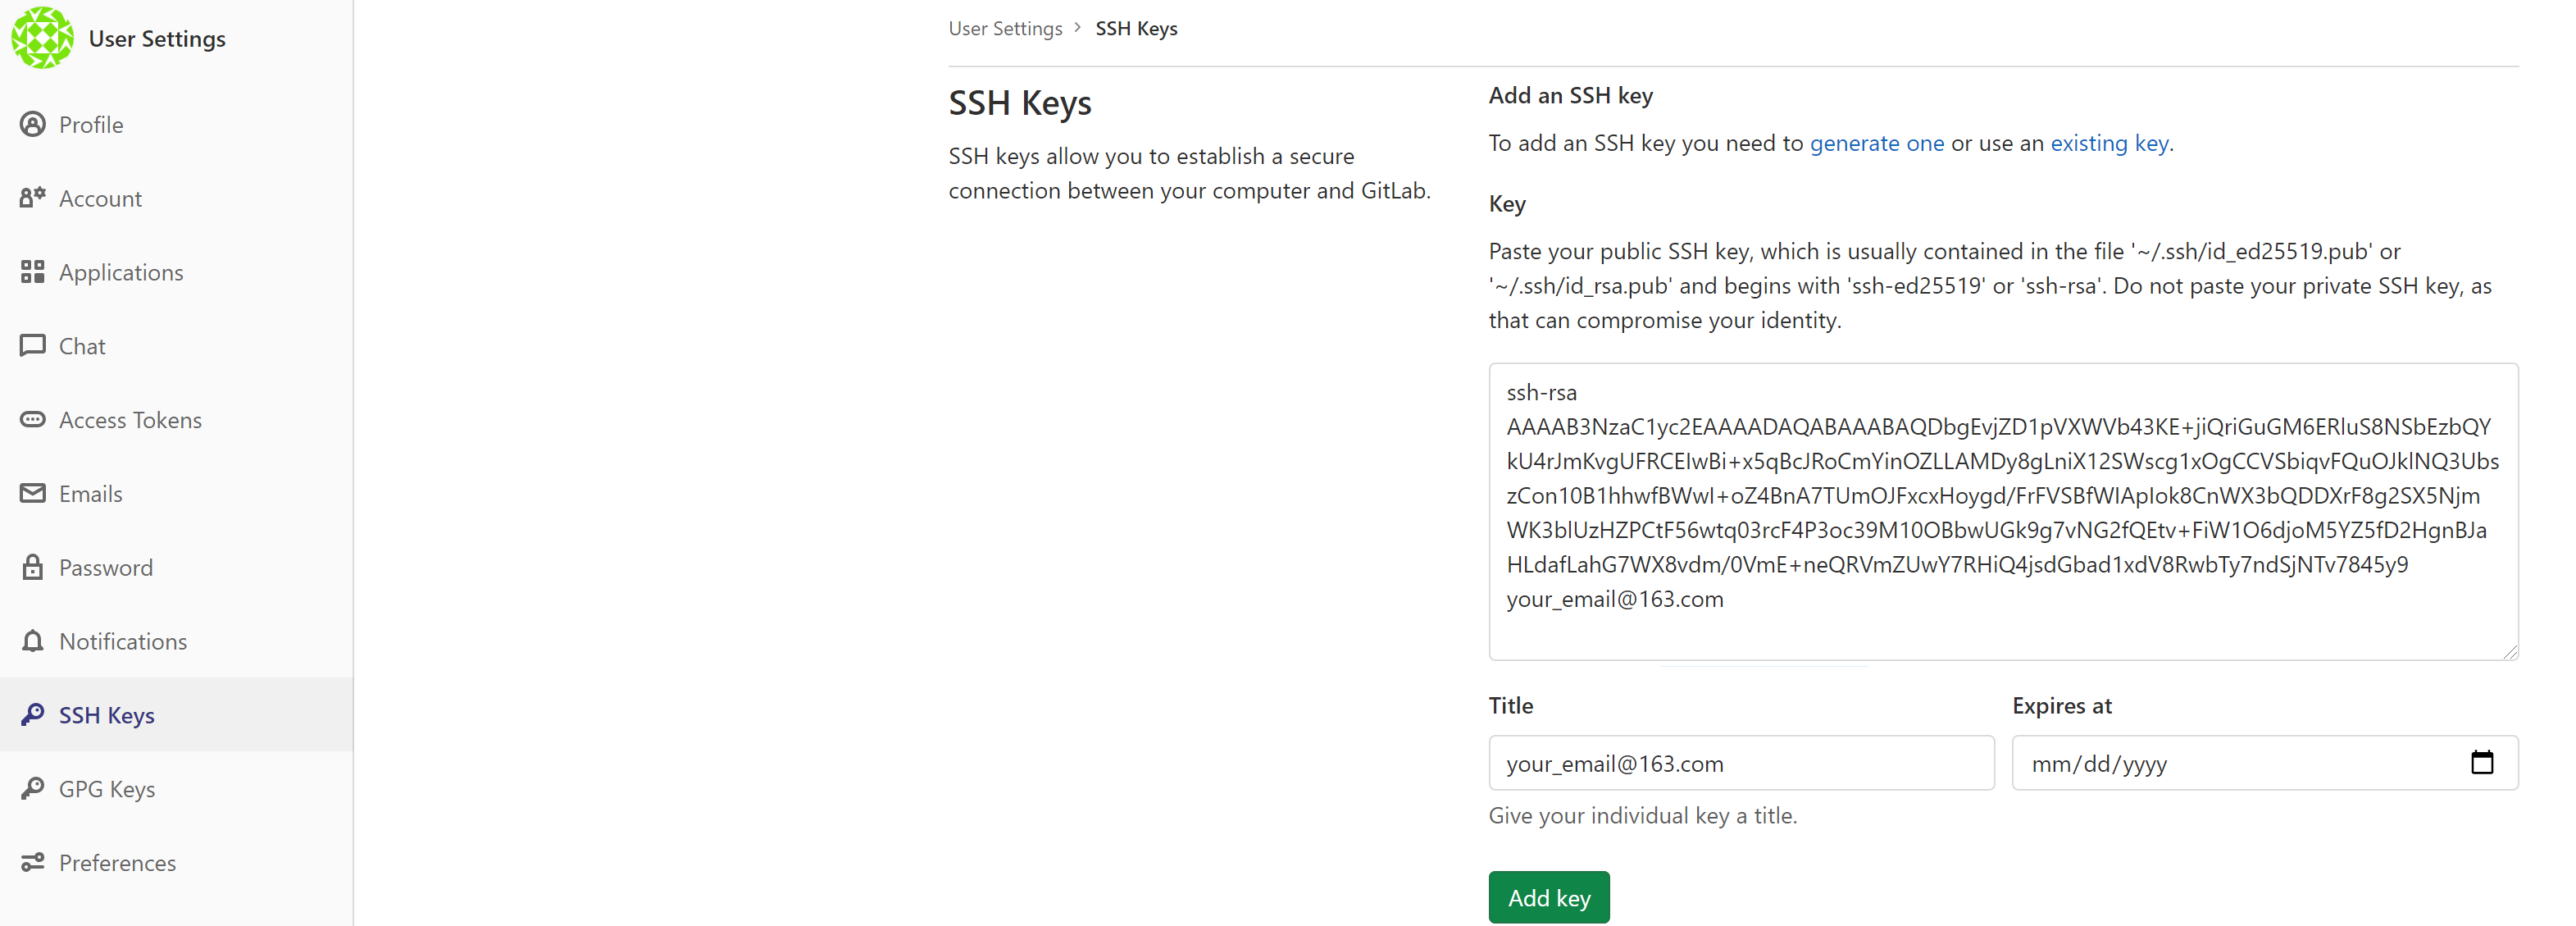This screenshot has height=926, width=2576.
Task: Click the Notifications bell icon
Action: [x=33, y=641]
